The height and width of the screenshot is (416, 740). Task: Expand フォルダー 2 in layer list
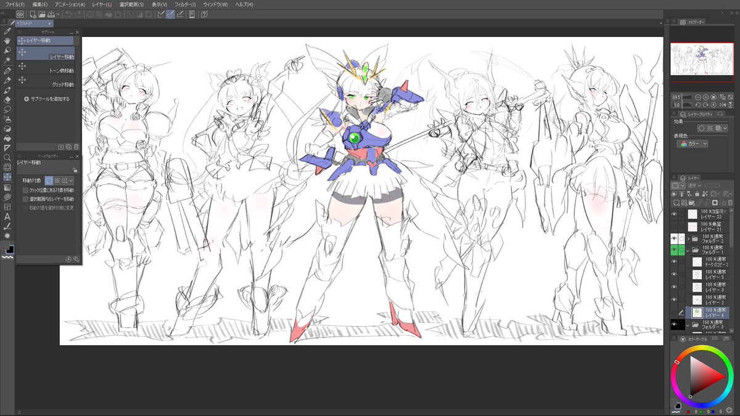688,238
